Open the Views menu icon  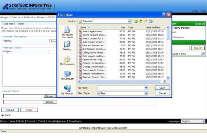click(151, 21)
